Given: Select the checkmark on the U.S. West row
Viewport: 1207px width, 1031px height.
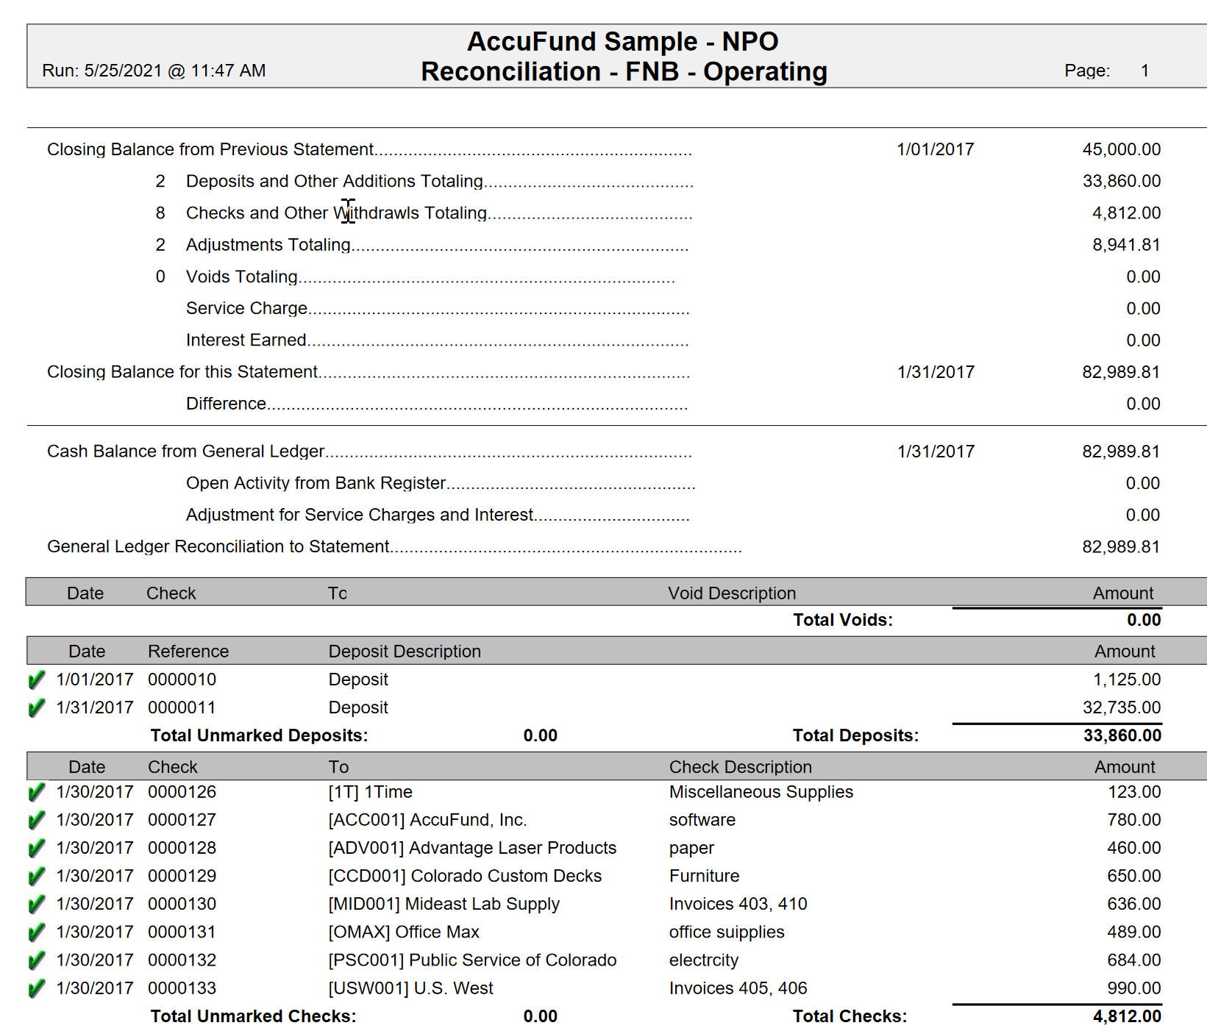Looking at the screenshot, I should [x=36, y=988].
